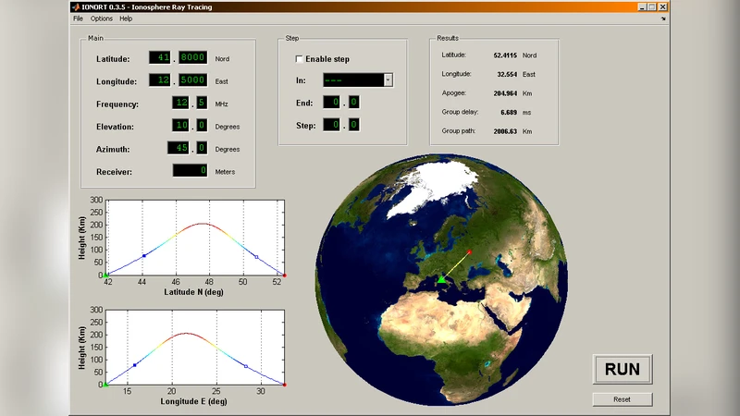Click the IONORT application icon in title bar
The height and width of the screenshot is (416, 740).
[x=76, y=6]
